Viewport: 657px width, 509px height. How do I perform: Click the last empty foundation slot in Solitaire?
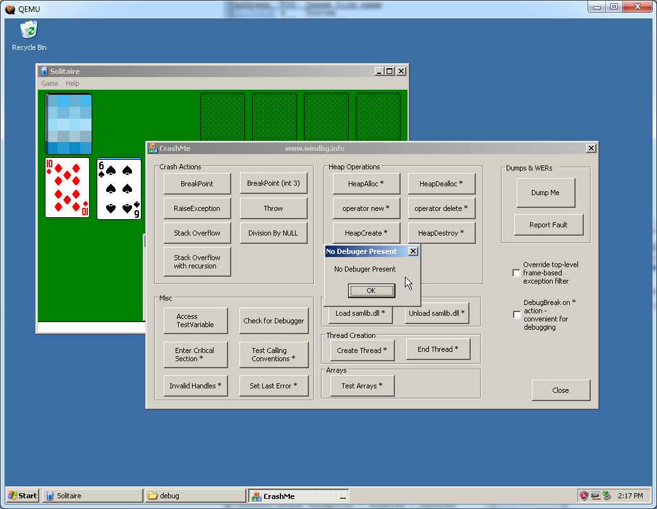coord(378,117)
